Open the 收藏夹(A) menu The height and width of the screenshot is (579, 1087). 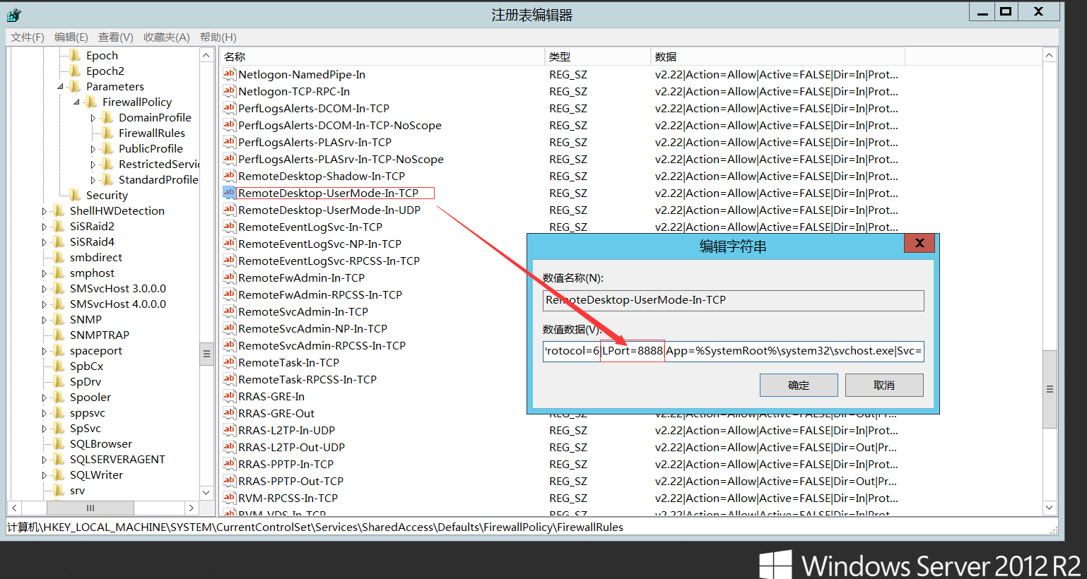[x=167, y=37]
